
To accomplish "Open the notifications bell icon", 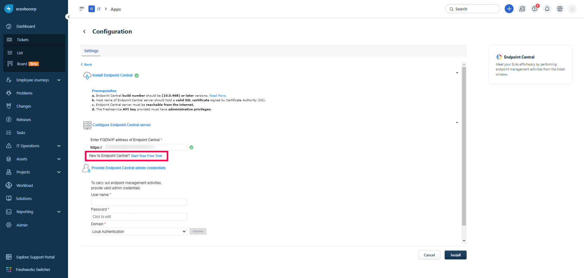I will click(x=547, y=9).
